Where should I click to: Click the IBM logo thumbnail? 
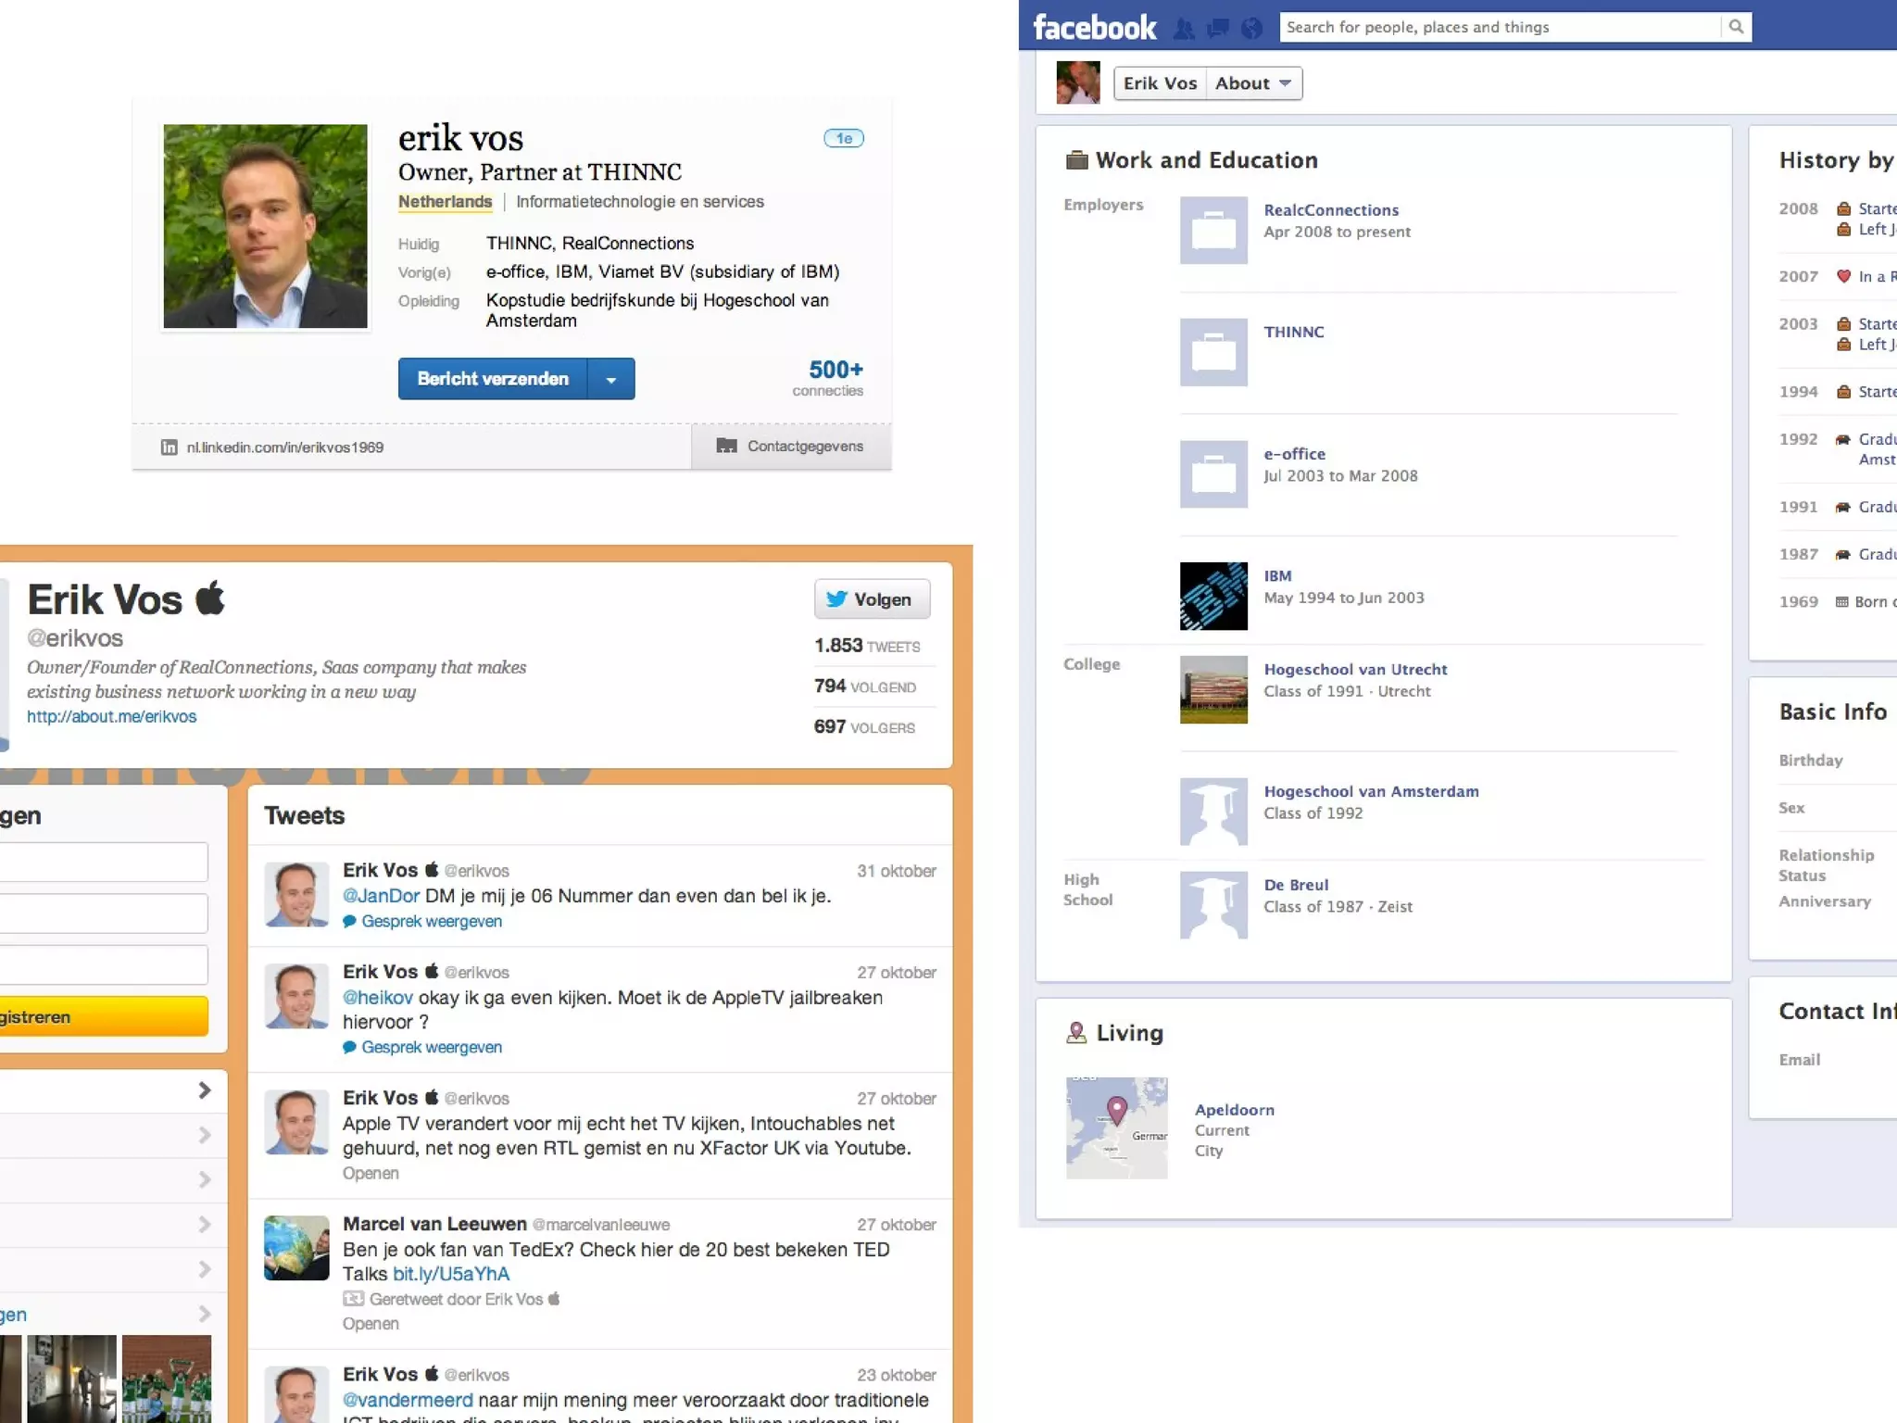1213,597
